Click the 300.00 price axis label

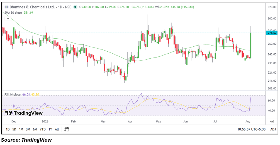point(272,19)
